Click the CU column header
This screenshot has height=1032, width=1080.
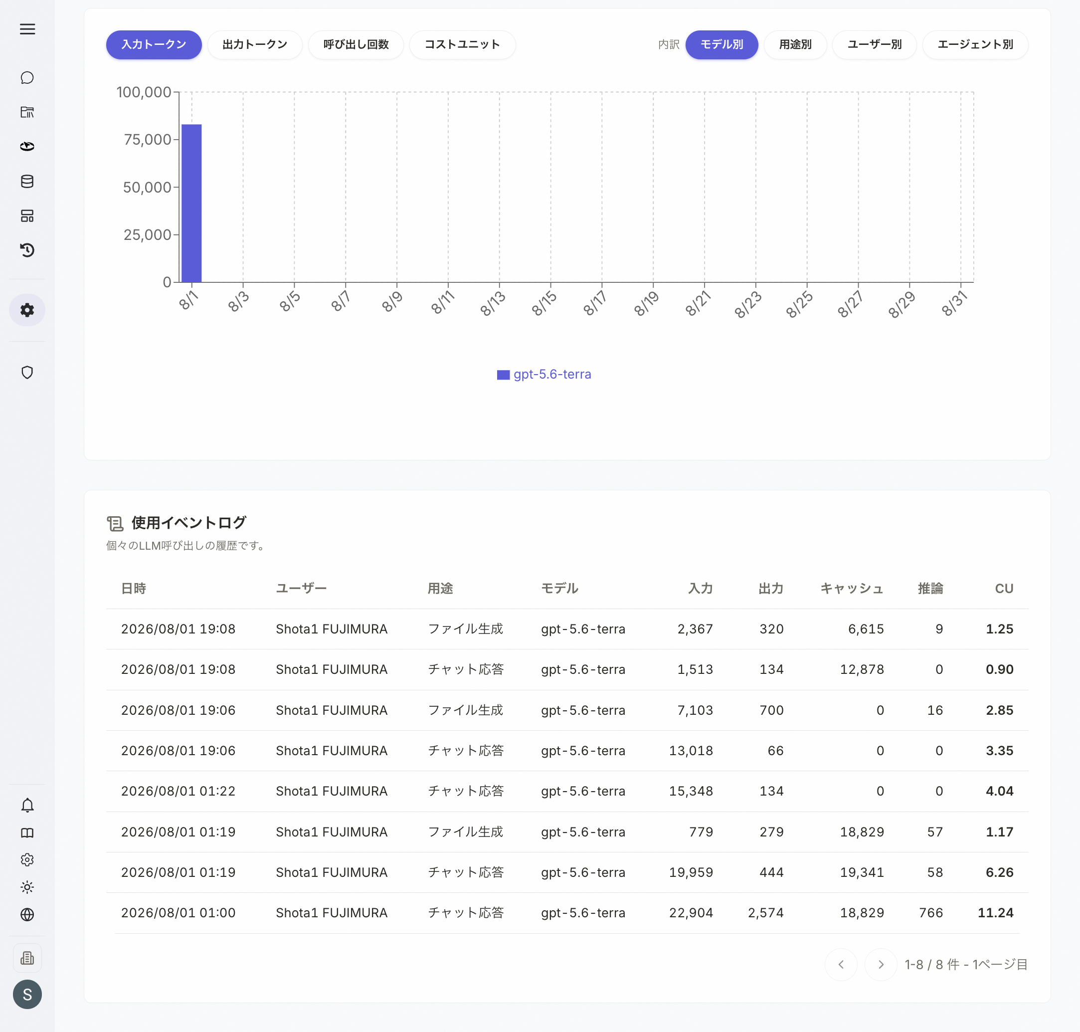click(x=1004, y=589)
